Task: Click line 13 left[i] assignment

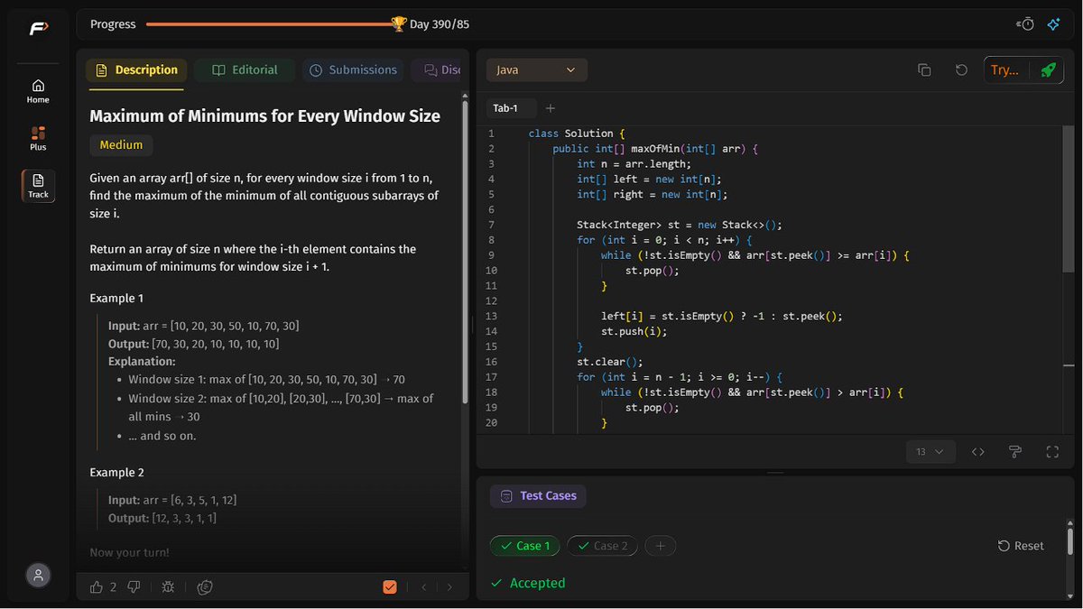Action: (x=722, y=317)
